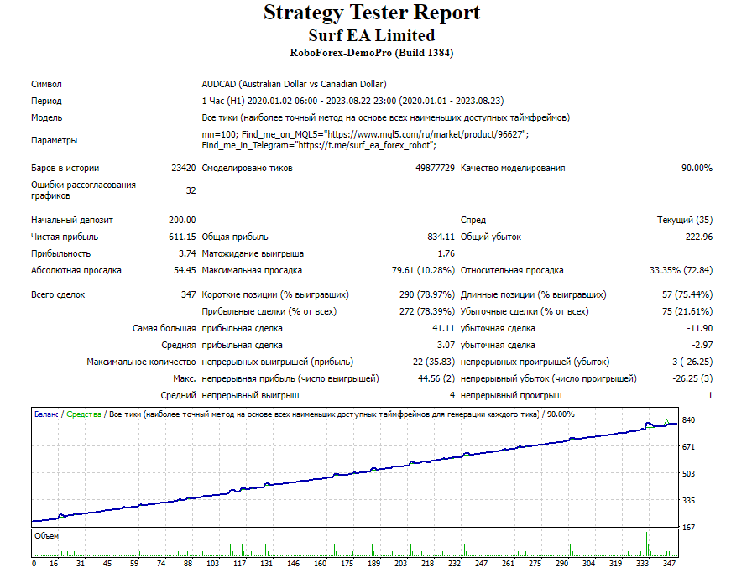Select relative drawdown value '33.35% (72.84)'

click(681, 271)
